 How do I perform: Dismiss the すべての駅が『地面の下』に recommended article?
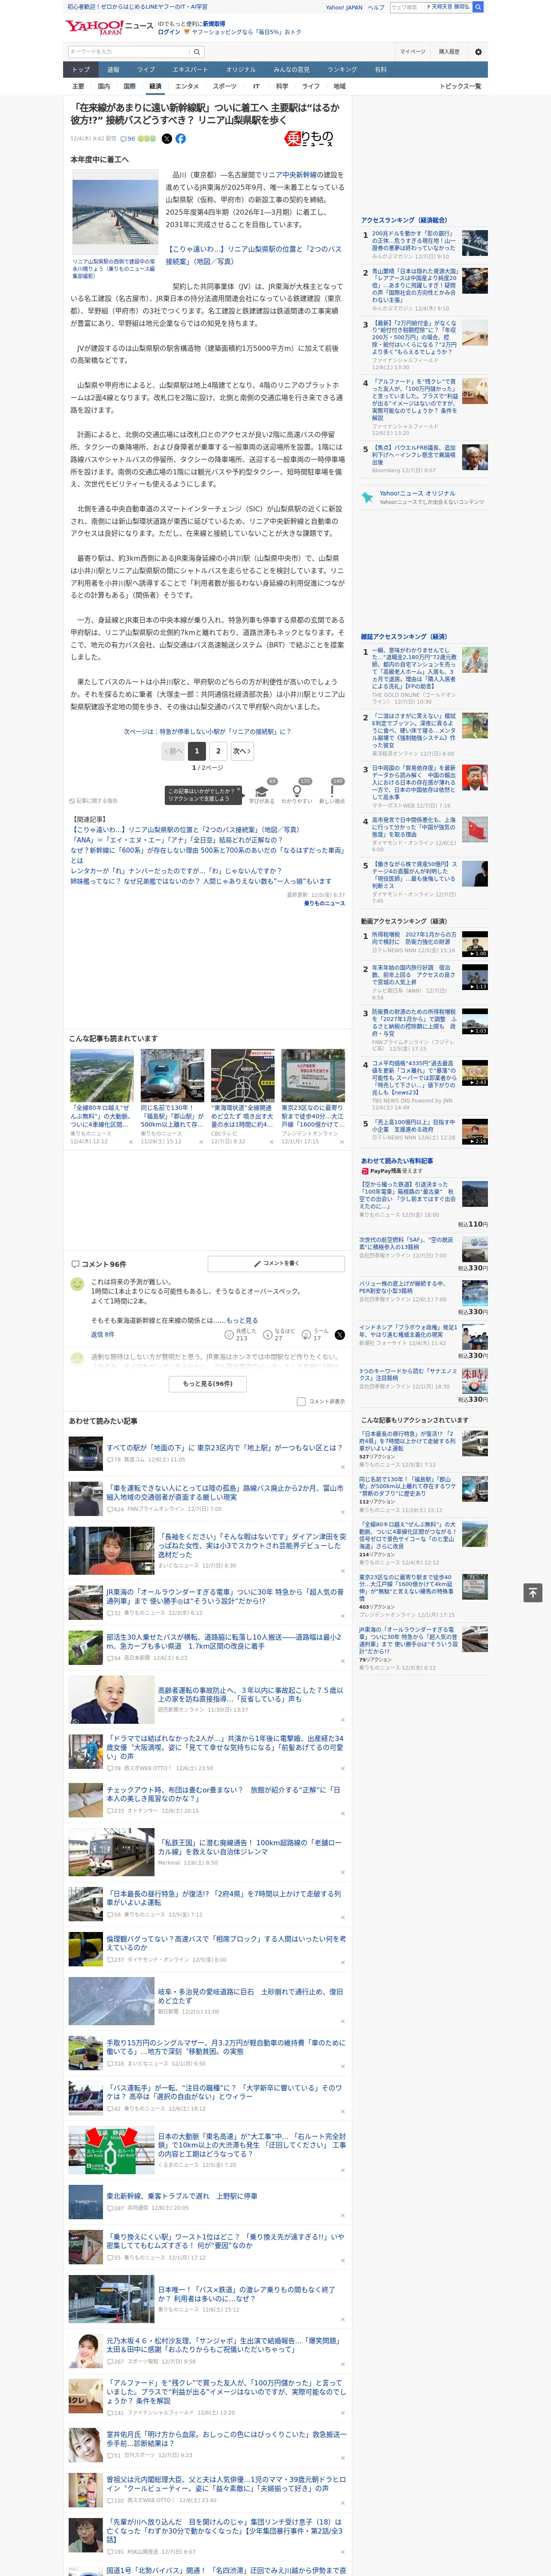coord(342,1468)
